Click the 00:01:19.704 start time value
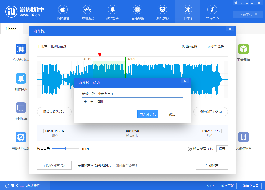Screen dimensions: 265x190 point(55,131)
